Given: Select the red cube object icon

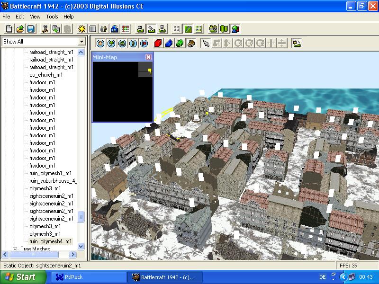Looking at the screenshot, I should pyautogui.click(x=158, y=44).
